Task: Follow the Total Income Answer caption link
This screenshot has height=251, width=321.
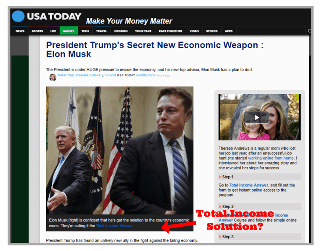Action: point(115,226)
